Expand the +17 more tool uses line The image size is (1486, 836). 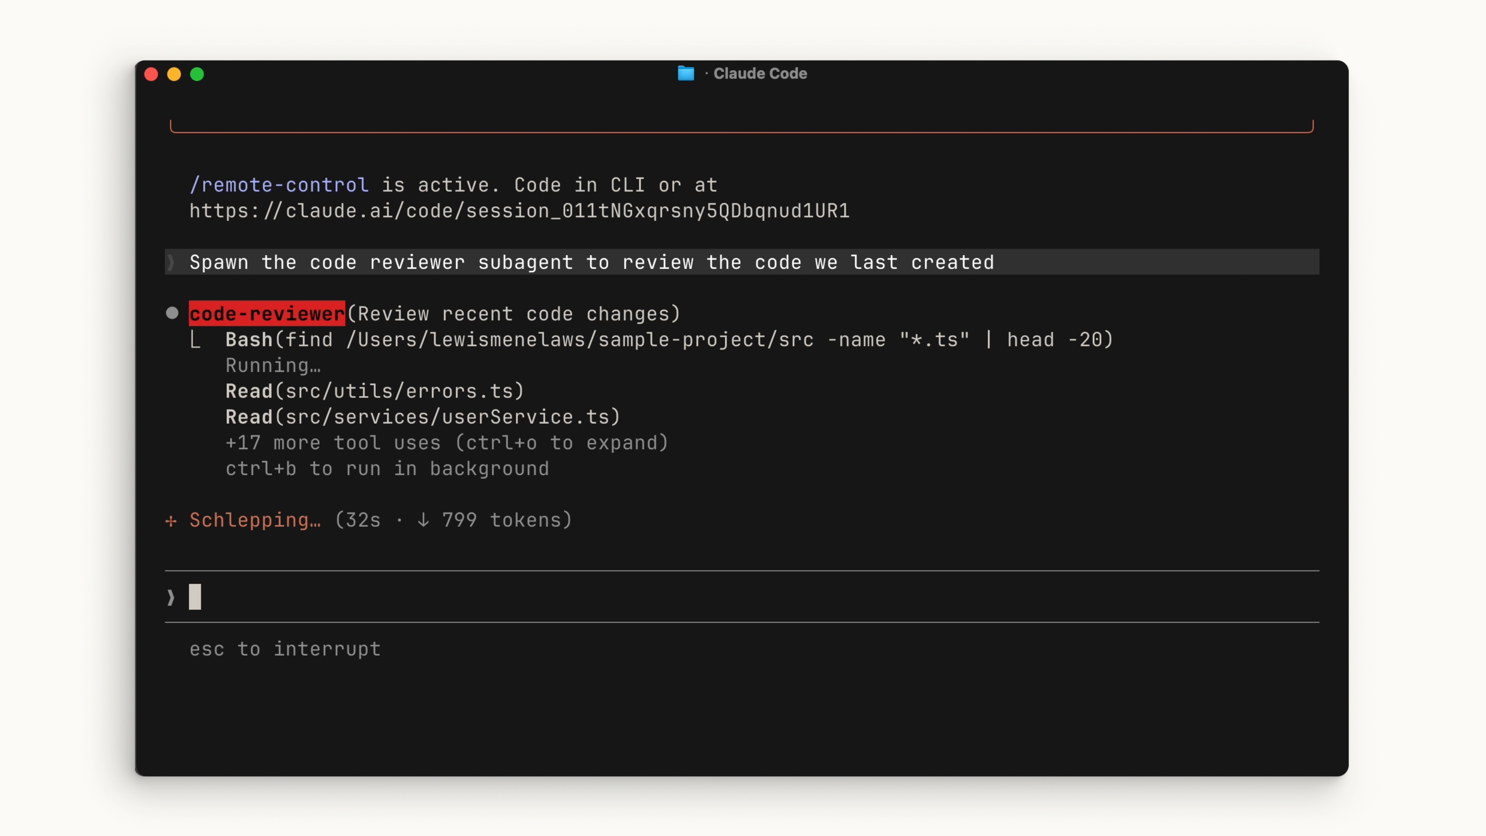447,443
